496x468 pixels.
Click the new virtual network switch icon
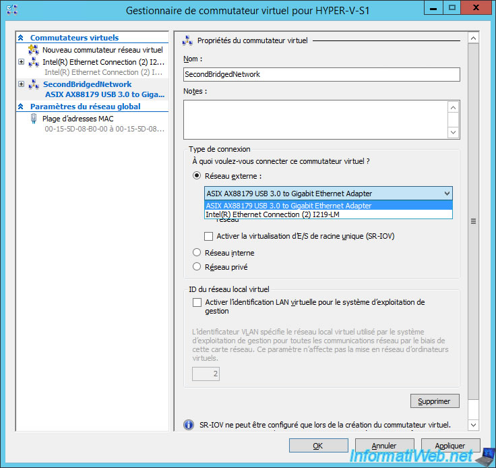tap(34, 50)
